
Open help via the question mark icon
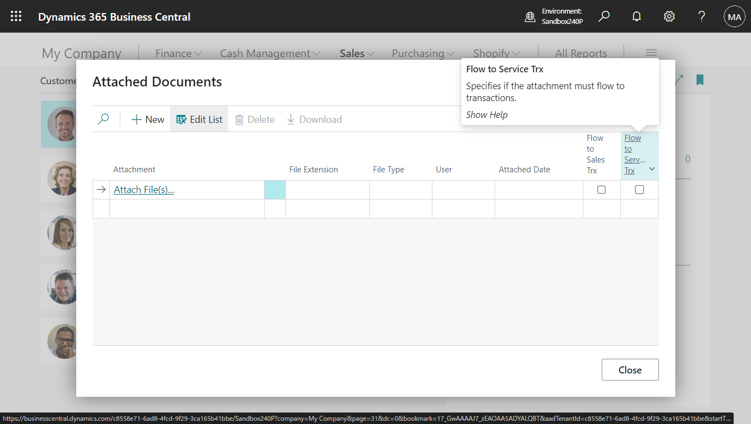pos(701,16)
